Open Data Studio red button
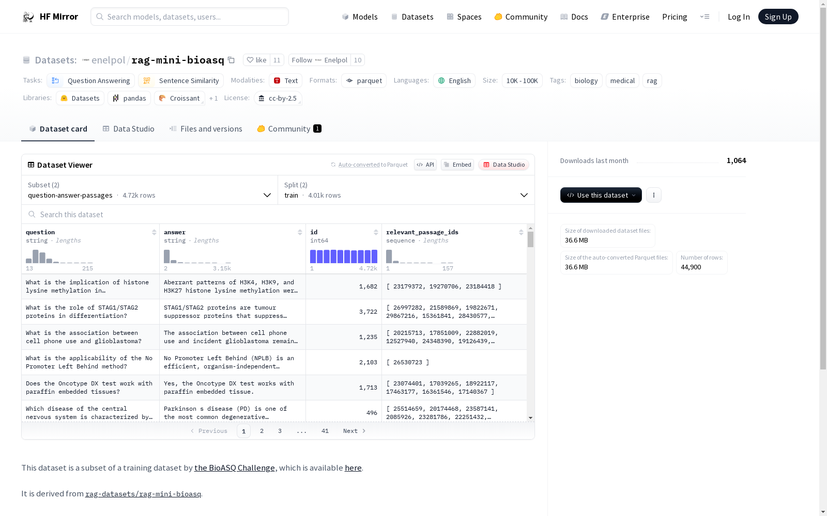827x516 pixels. [x=504, y=165]
